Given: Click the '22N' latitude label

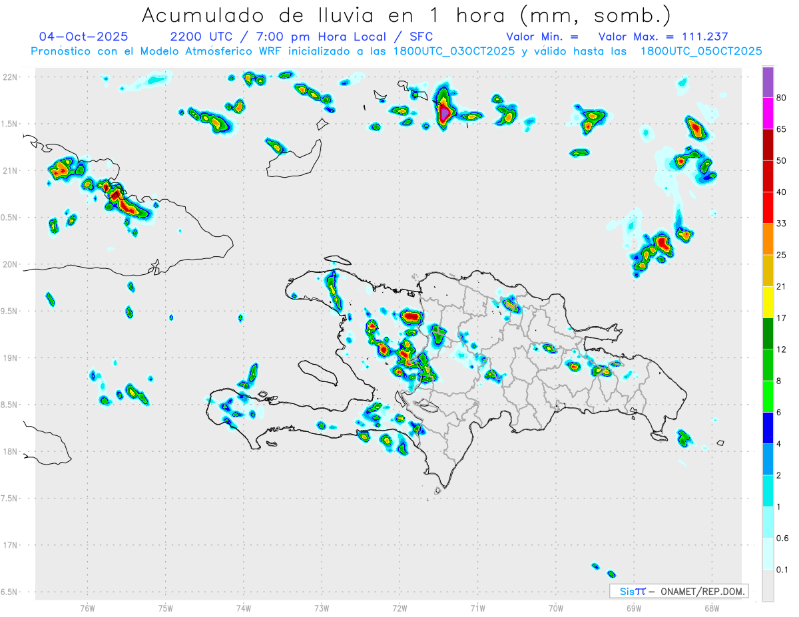Looking at the screenshot, I should [x=11, y=77].
